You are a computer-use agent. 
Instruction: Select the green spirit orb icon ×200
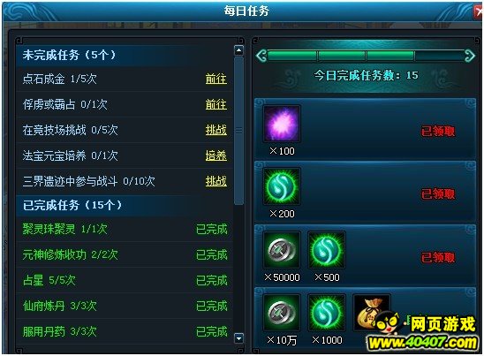click(x=282, y=186)
